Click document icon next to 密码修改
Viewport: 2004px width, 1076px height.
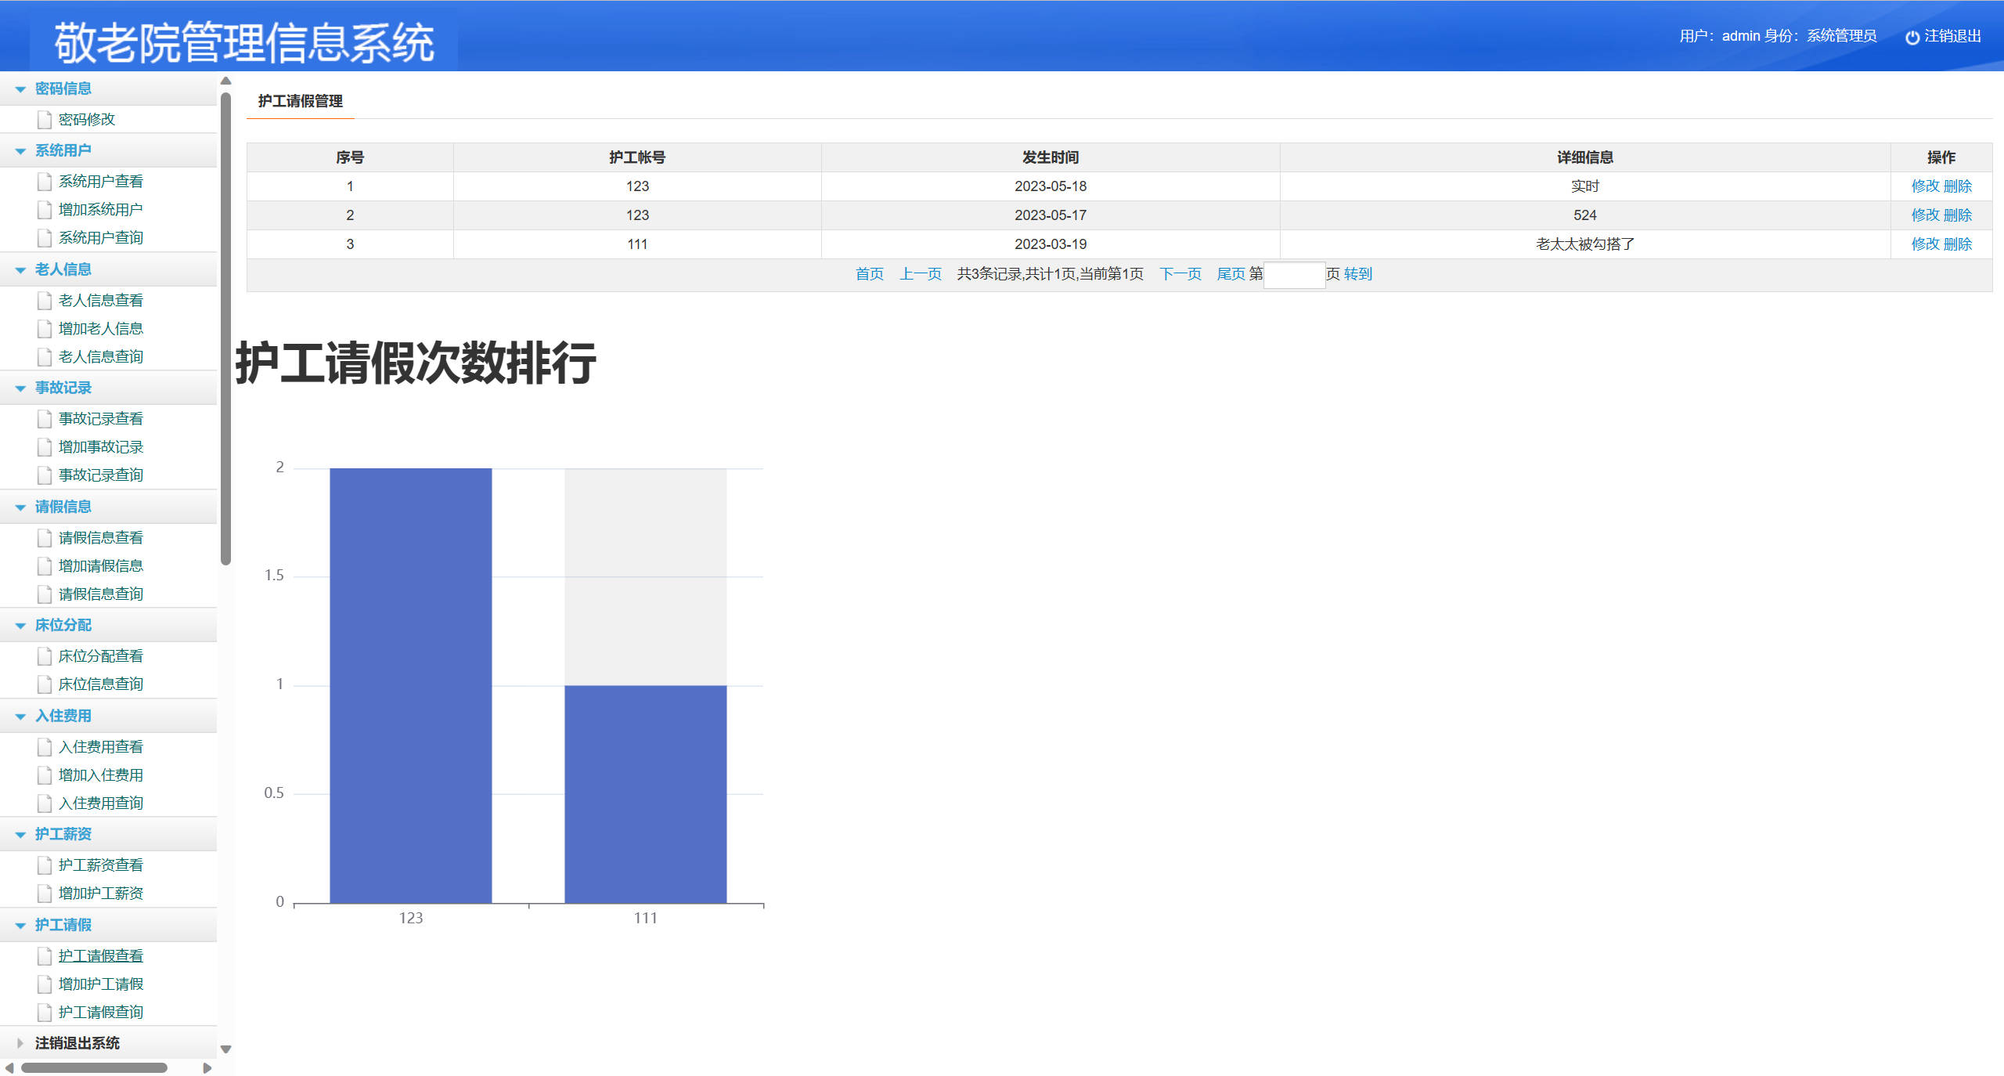tap(45, 120)
